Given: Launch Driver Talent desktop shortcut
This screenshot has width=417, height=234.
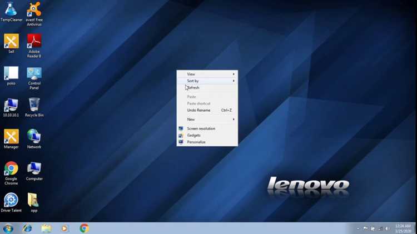Looking at the screenshot, I should coord(11,202).
